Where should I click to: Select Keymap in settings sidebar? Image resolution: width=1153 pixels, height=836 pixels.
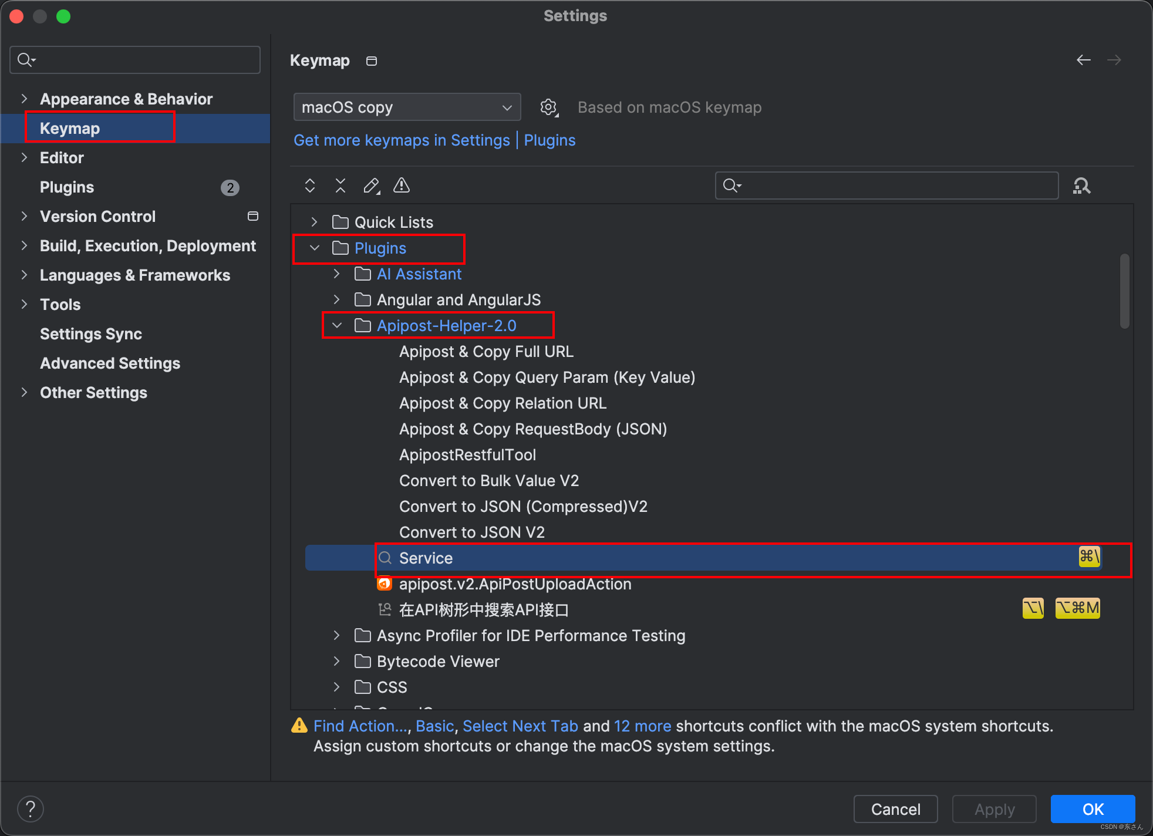(x=136, y=129)
